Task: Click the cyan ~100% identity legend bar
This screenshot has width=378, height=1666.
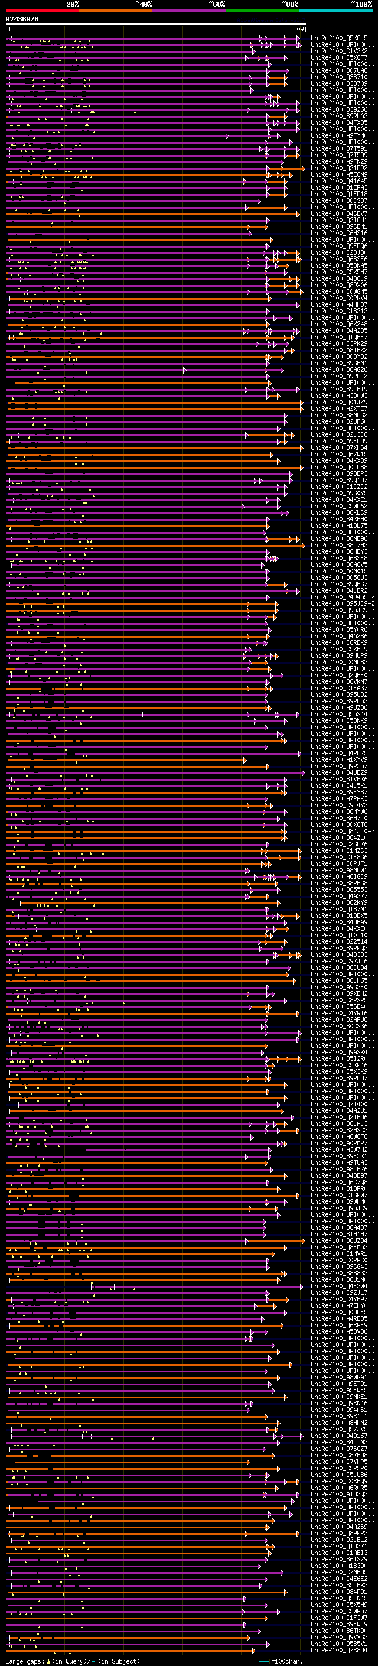Action: pos(335,11)
